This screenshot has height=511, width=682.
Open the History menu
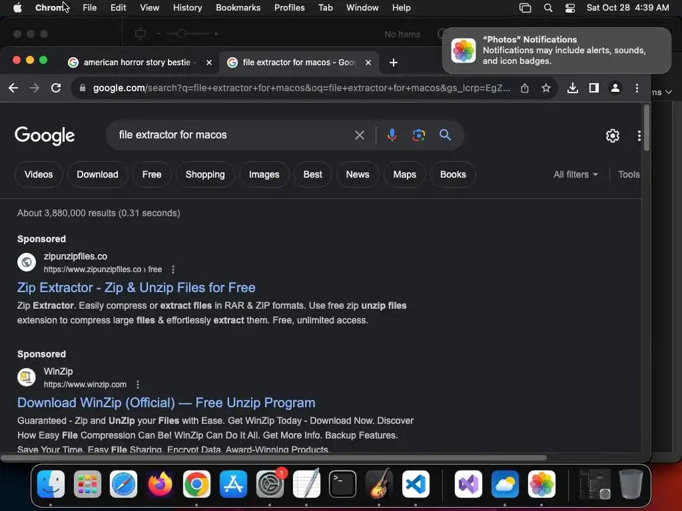click(x=187, y=8)
